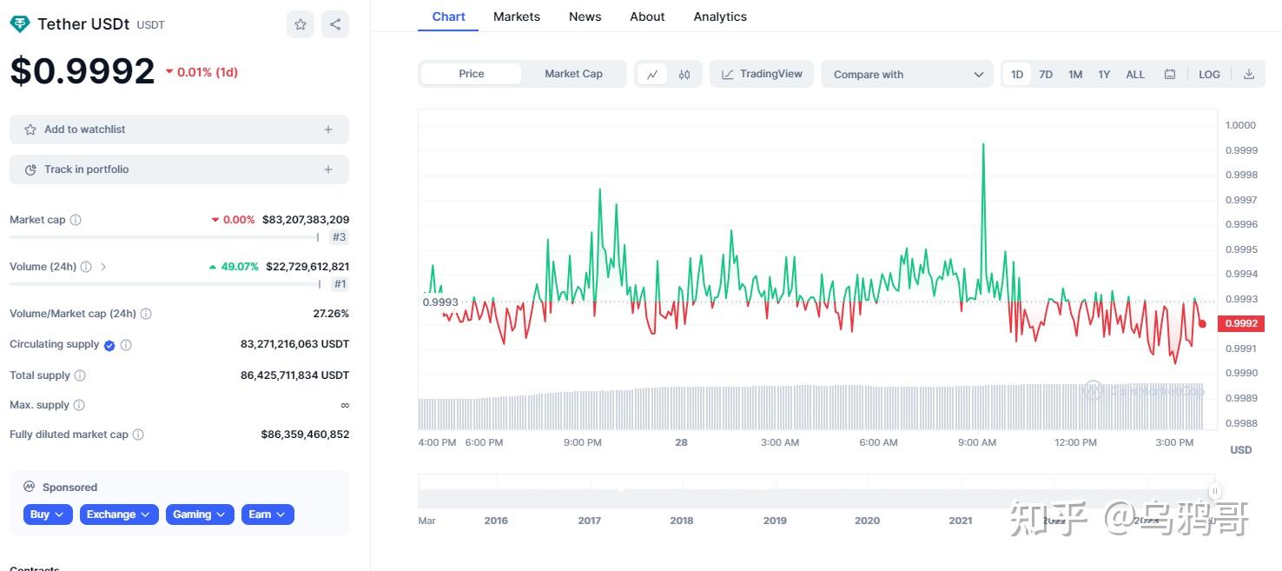Select the Market Cap chart toggle
The width and height of the screenshot is (1282, 571).
tap(573, 74)
